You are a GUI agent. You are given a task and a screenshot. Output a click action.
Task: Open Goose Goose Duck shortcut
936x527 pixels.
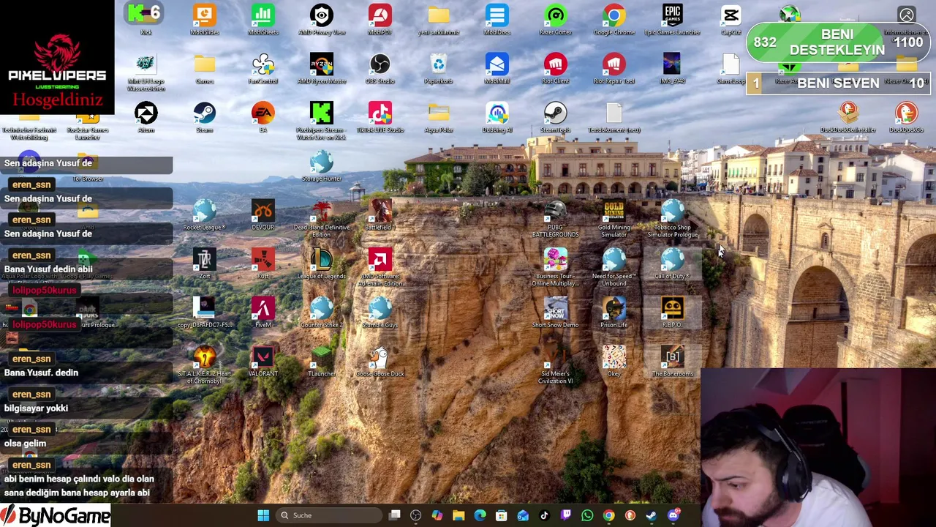(380, 363)
